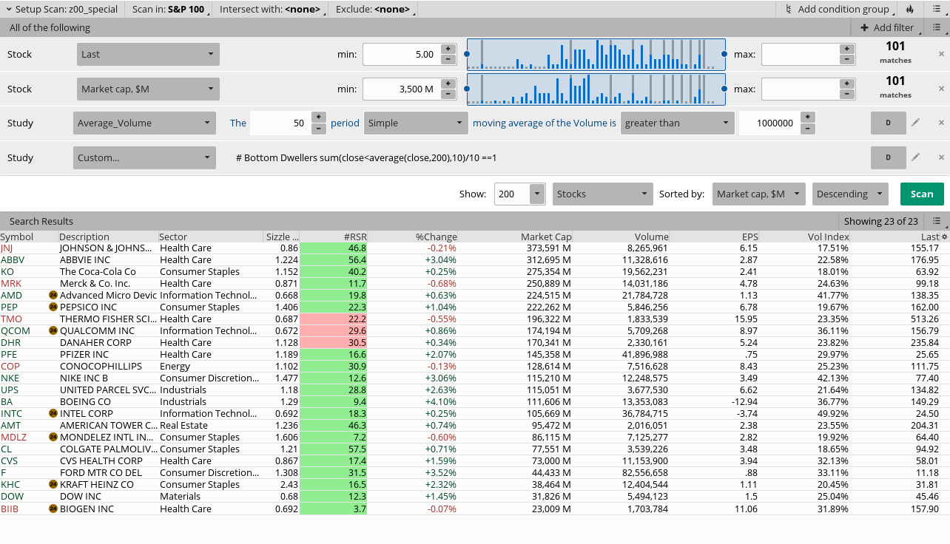The height and width of the screenshot is (544, 950).
Task: Open the Search Results list menu icon
Action: click(x=937, y=221)
